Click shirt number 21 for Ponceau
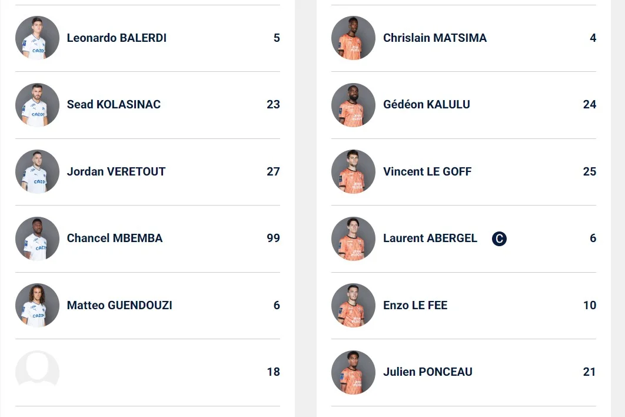This screenshot has width=625, height=417. [589, 372]
